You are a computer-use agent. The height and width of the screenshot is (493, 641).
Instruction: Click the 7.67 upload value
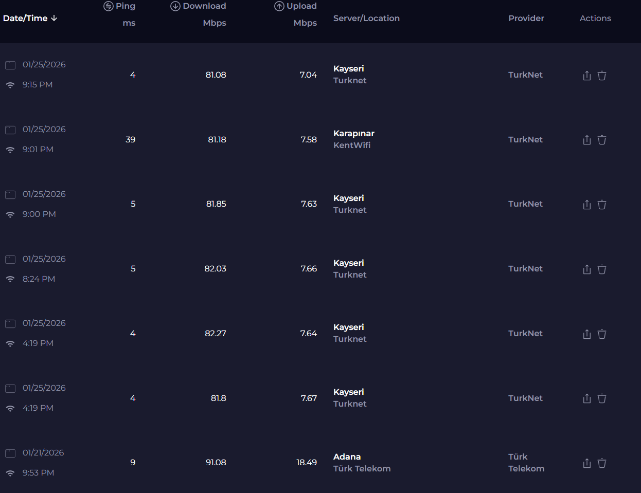309,398
